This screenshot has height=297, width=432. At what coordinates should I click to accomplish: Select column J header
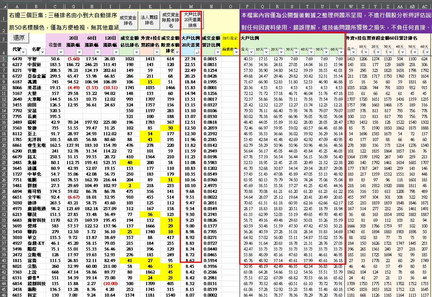click(x=129, y=7)
